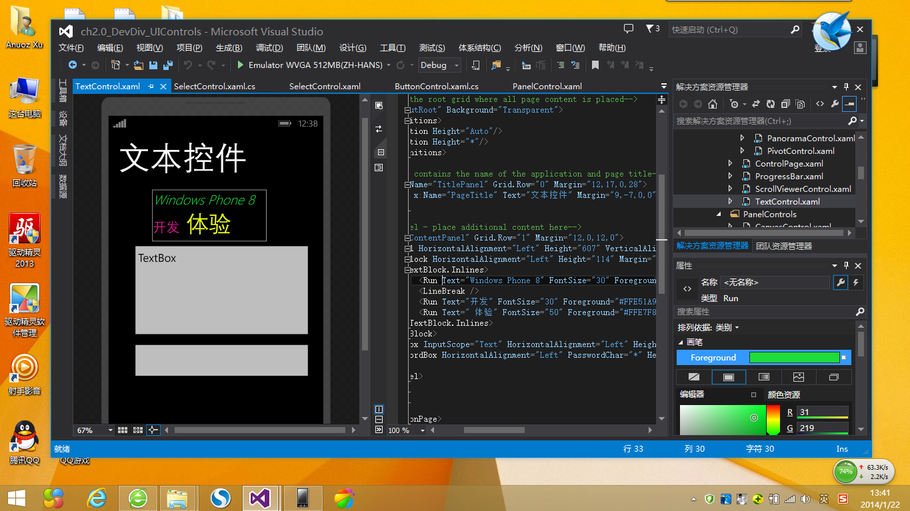Select TextControl.xaml in Solution Explorer
Viewport: 910px width, 511px height.
[x=787, y=202]
